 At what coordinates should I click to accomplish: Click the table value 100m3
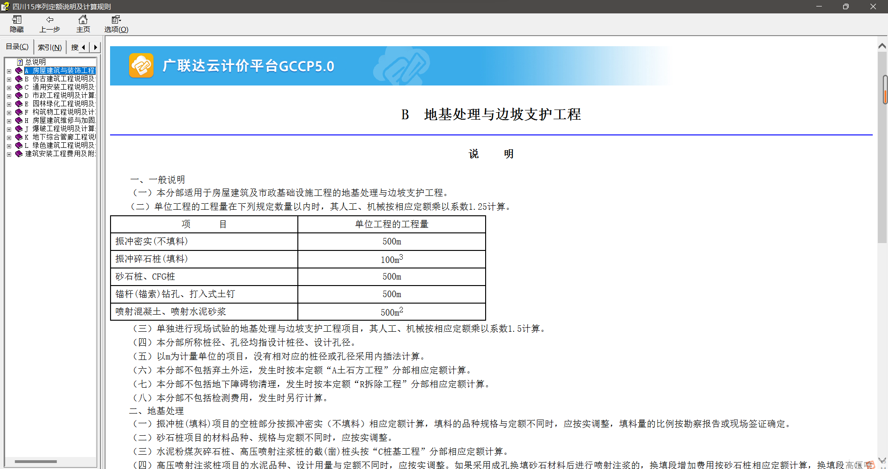pyautogui.click(x=392, y=259)
